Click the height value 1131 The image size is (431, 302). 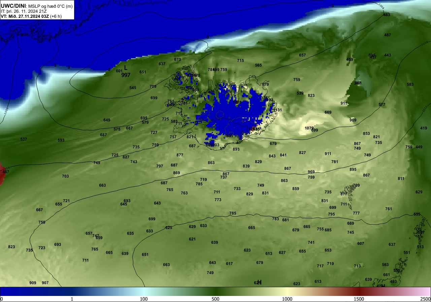tap(277, 110)
